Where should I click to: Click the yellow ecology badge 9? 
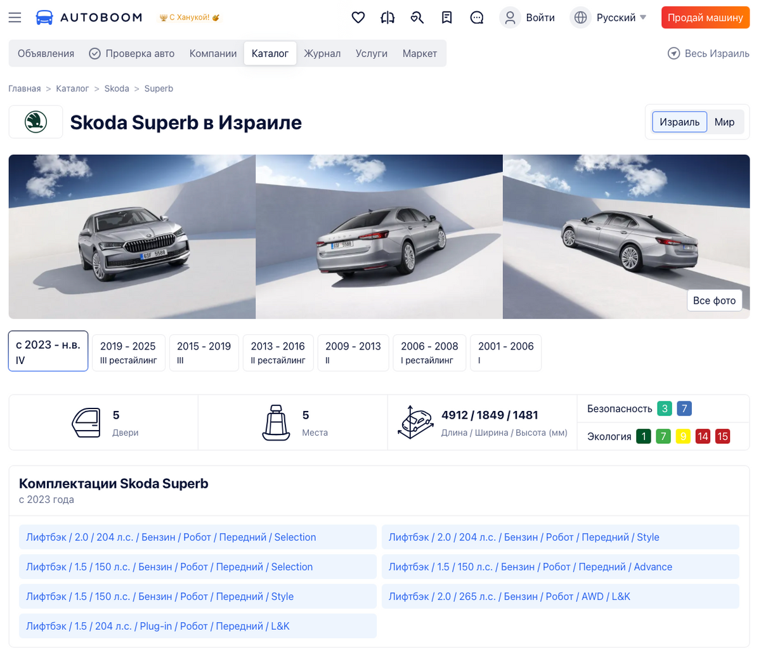[x=683, y=436]
